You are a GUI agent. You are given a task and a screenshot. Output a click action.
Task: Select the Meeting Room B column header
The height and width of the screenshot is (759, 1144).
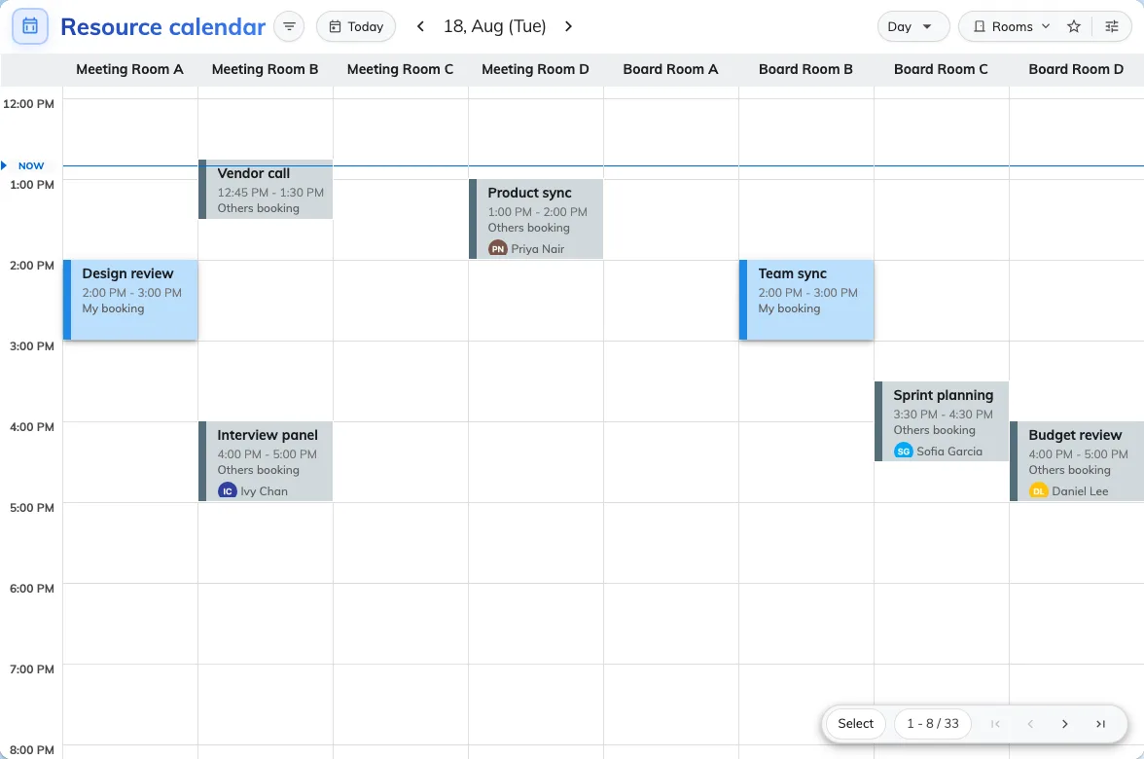click(x=265, y=69)
